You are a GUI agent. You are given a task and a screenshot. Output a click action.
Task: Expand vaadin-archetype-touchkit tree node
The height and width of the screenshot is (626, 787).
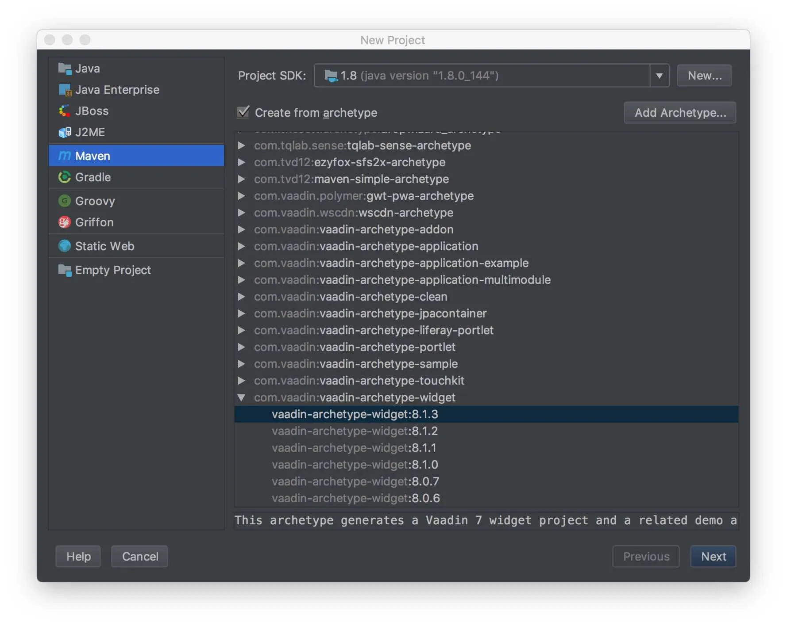(241, 381)
